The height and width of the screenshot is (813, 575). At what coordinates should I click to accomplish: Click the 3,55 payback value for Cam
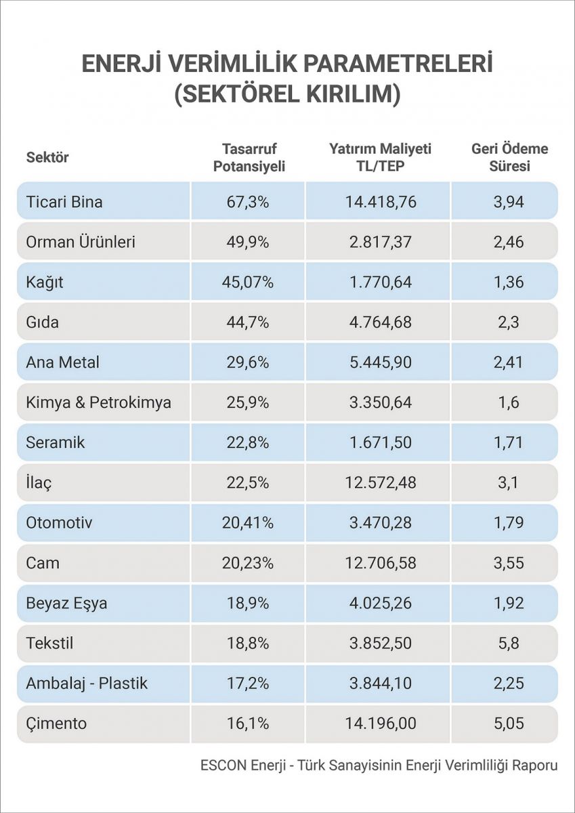(509, 563)
